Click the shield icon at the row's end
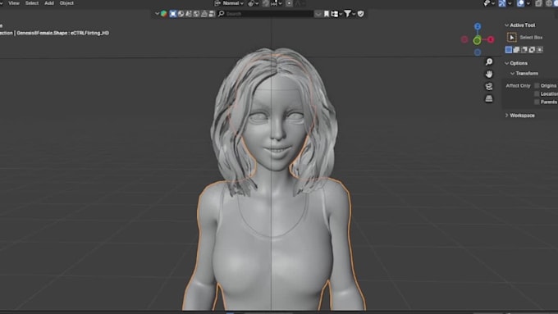 pyautogui.click(x=360, y=13)
